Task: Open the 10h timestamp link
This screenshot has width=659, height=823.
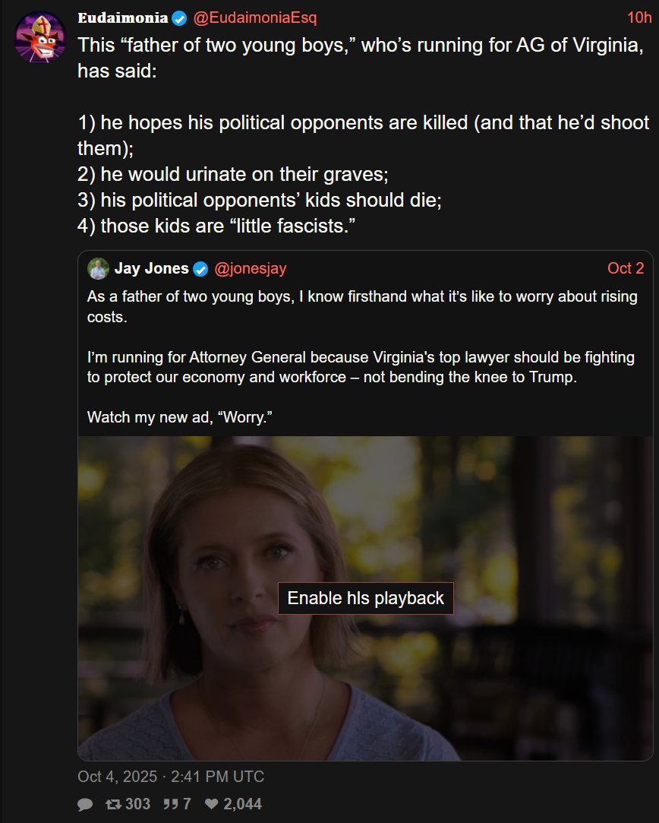Action: pos(639,17)
